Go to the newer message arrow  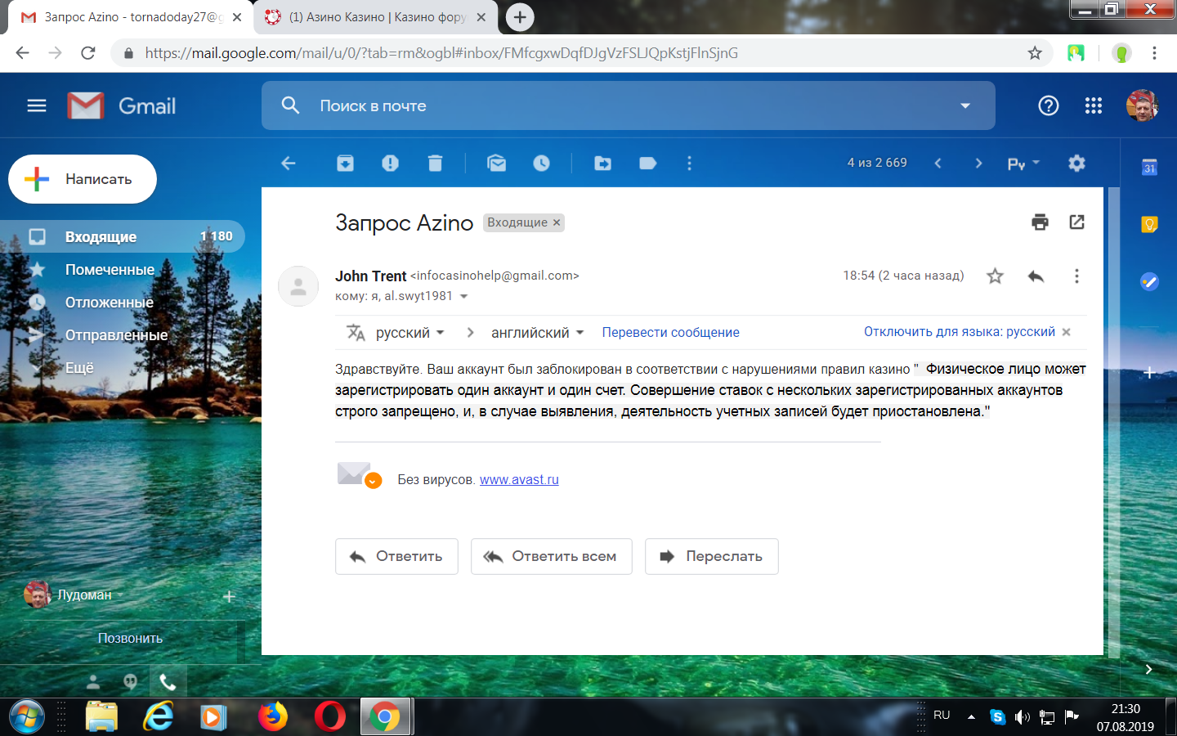click(x=938, y=164)
